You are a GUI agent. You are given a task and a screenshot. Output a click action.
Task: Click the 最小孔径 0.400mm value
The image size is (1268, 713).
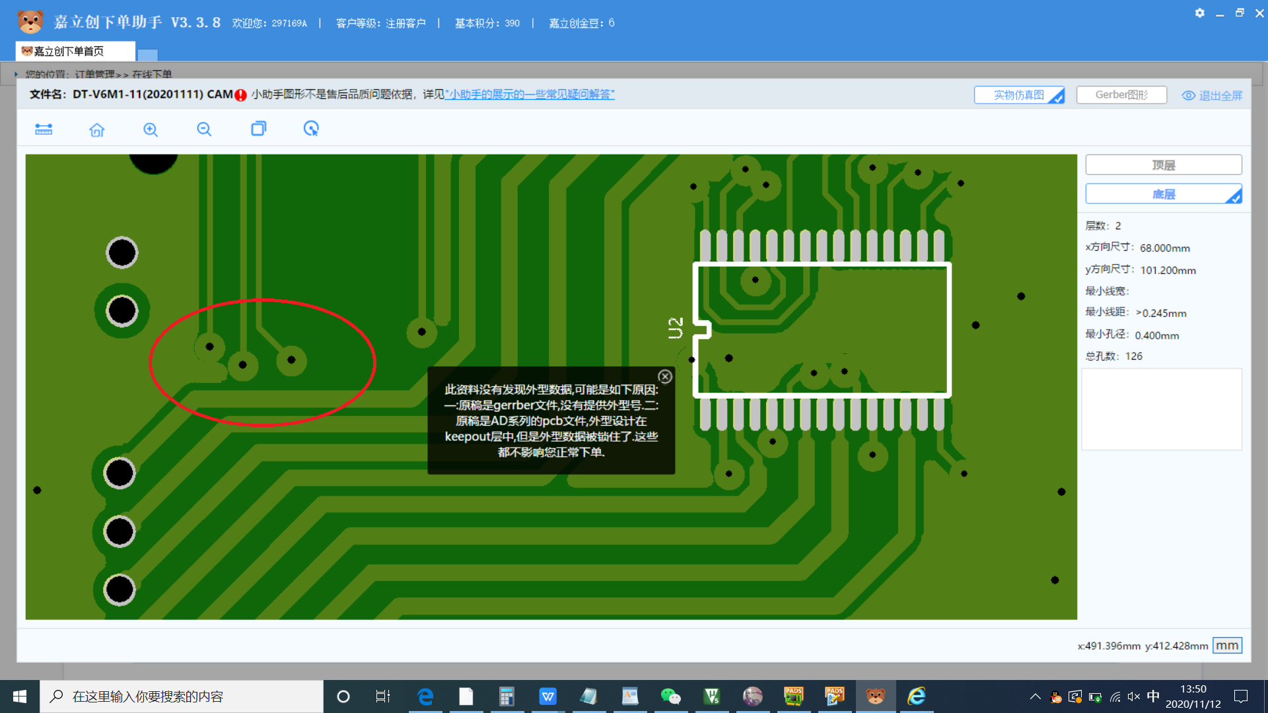[1156, 335]
